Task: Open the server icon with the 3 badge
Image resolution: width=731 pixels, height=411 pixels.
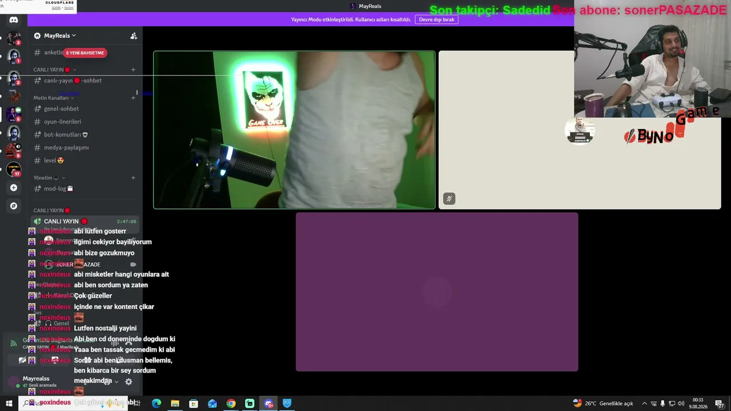Action: 14,38
